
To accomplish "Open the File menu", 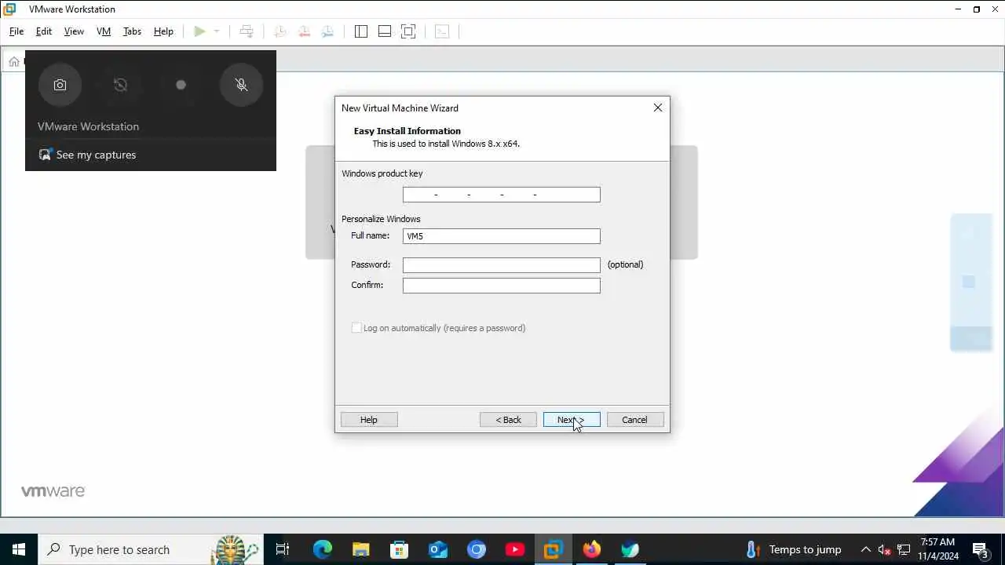I will [x=16, y=31].
